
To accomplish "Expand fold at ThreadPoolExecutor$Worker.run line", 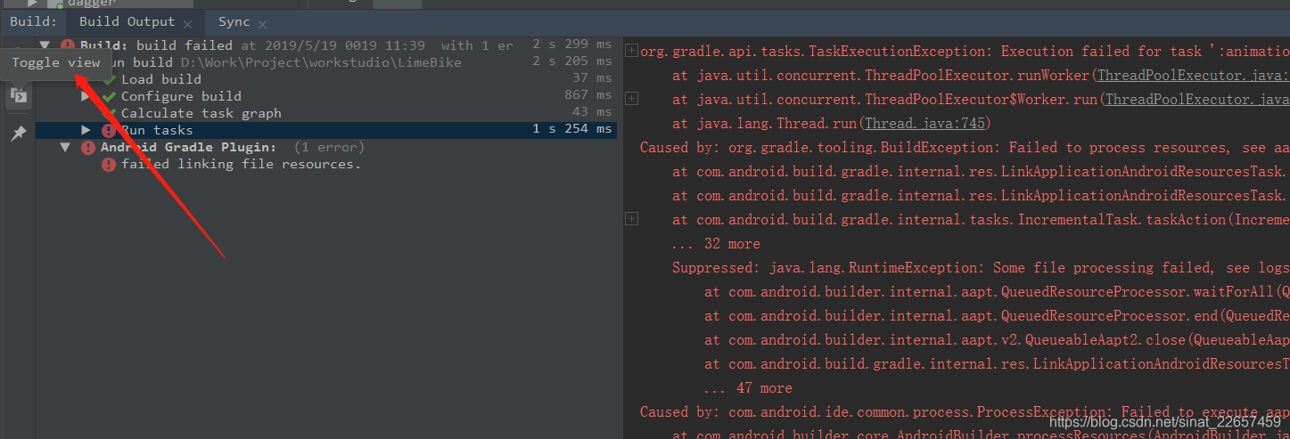I will [x=631, y=99].
